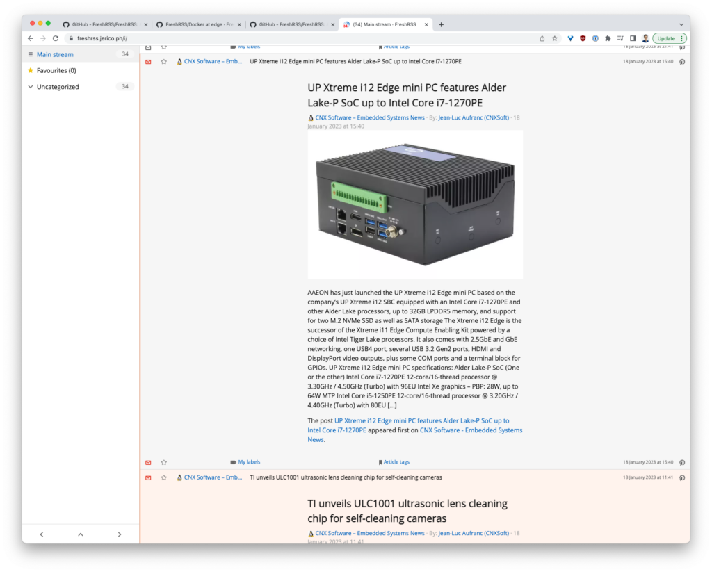712x572 pixels.
Task: Open the new tab plus button
Action: pyautogui.click(x=441, y=24)
